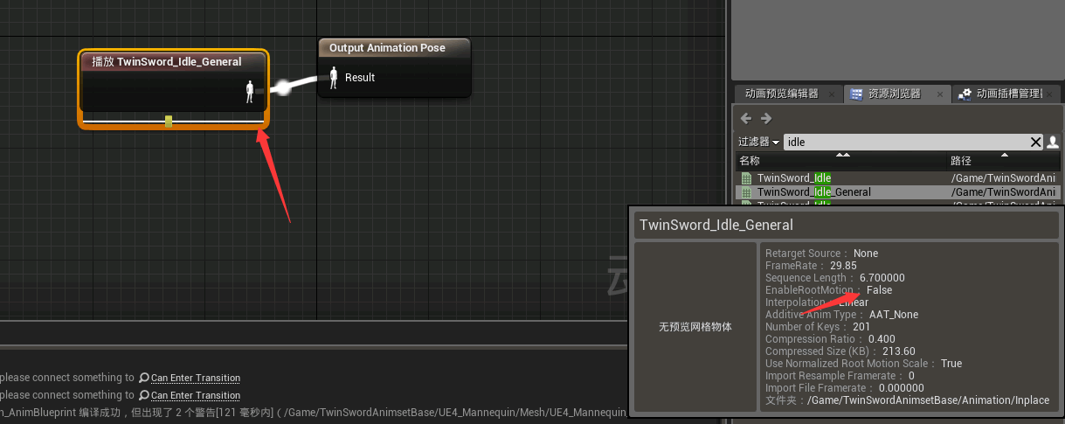This screenshot has height=424, width=1065.
Task: Select the Output Animation Pose node title
Action: pos(387,48)
